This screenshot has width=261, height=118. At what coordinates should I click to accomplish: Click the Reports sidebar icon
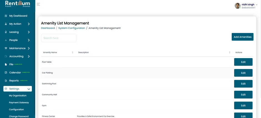point(6,81)
